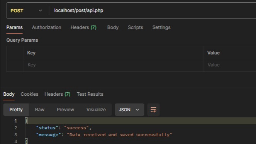The height and width of the screenshot is (144, 256).
Task: Click the "status" key in response
Action: pos(47,128)
